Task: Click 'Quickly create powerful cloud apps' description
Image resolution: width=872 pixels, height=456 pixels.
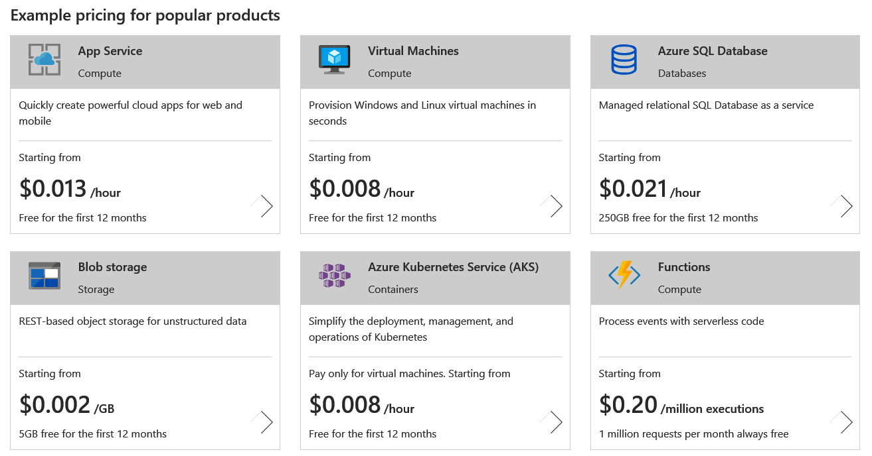Action: 131,113
